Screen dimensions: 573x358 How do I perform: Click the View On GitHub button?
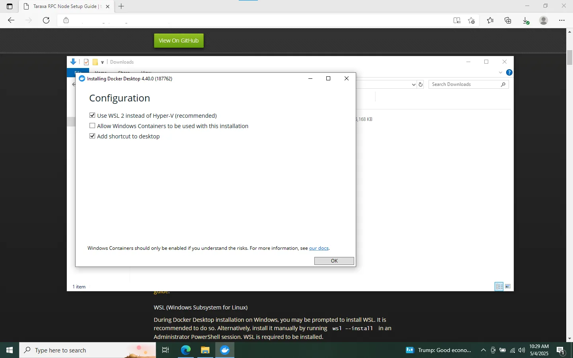click(x=178, y=40)
